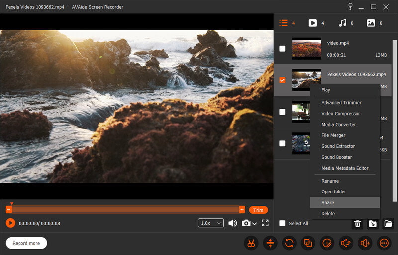
Task: Click the playhead marker on timeline
Action: click(11, 203)
